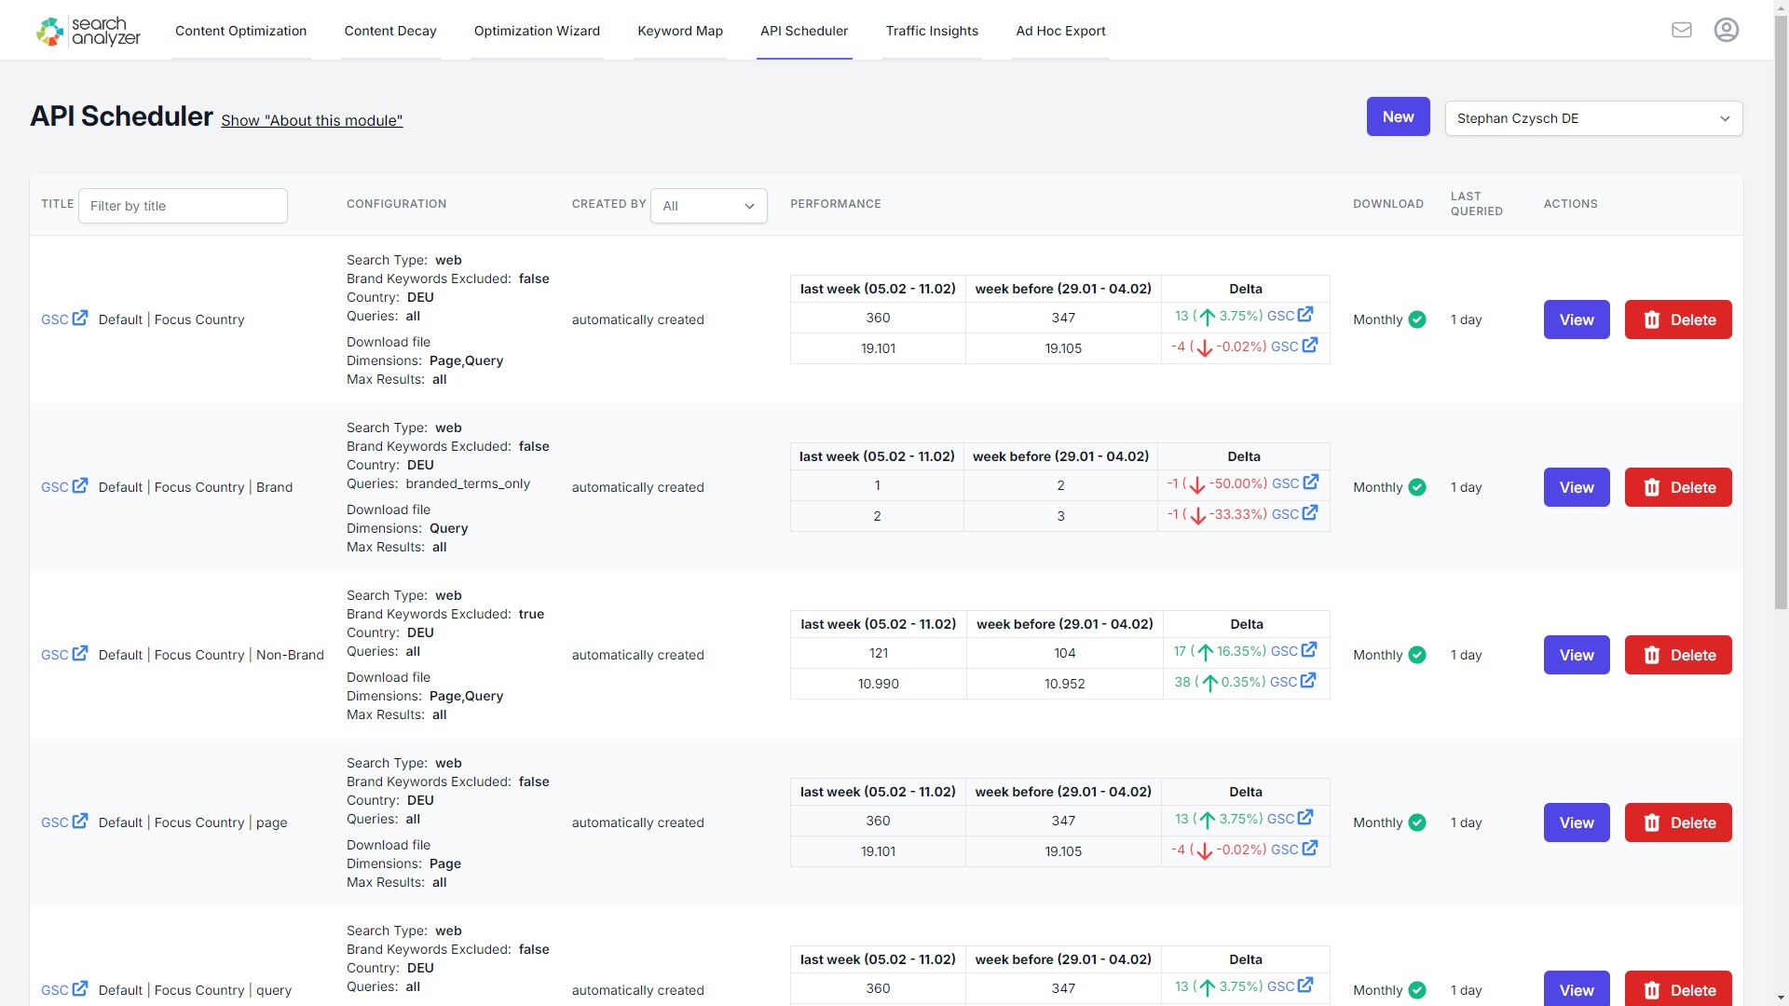Show "About this module" details
This screenshot has width=1789, height=1006.
point(311,120)
